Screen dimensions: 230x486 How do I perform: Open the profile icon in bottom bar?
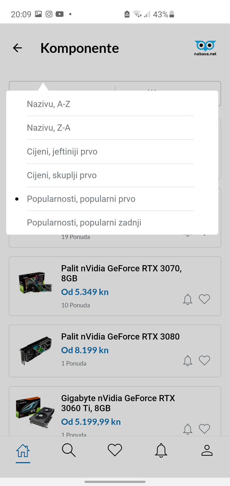click(x=207, y=450)
